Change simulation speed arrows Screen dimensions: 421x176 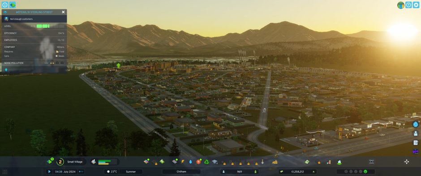tap(81, 172)
